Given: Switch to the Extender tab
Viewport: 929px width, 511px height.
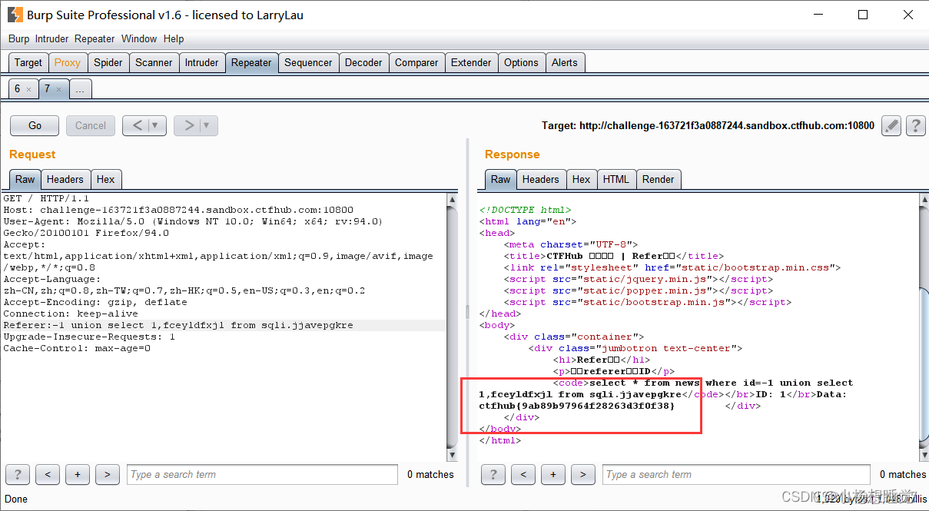Looking at the screenshot, I should pyautogui.click(x=471, y=63).
